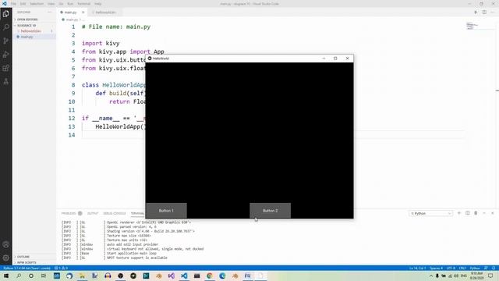Open Task View on taskbar

(44, 276)
